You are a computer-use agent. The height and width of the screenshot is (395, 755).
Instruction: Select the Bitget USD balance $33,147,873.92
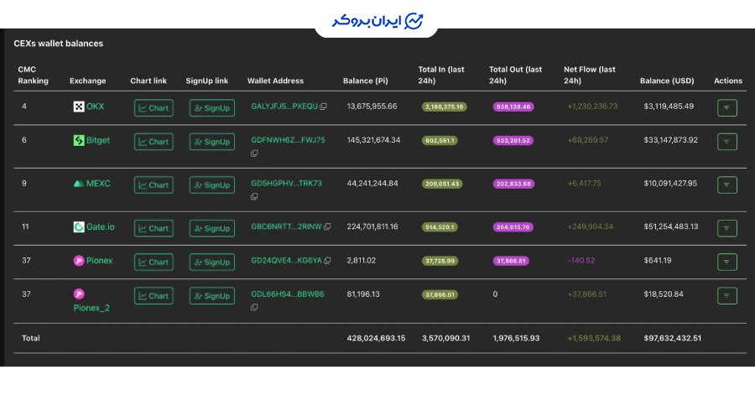(671, 140)
